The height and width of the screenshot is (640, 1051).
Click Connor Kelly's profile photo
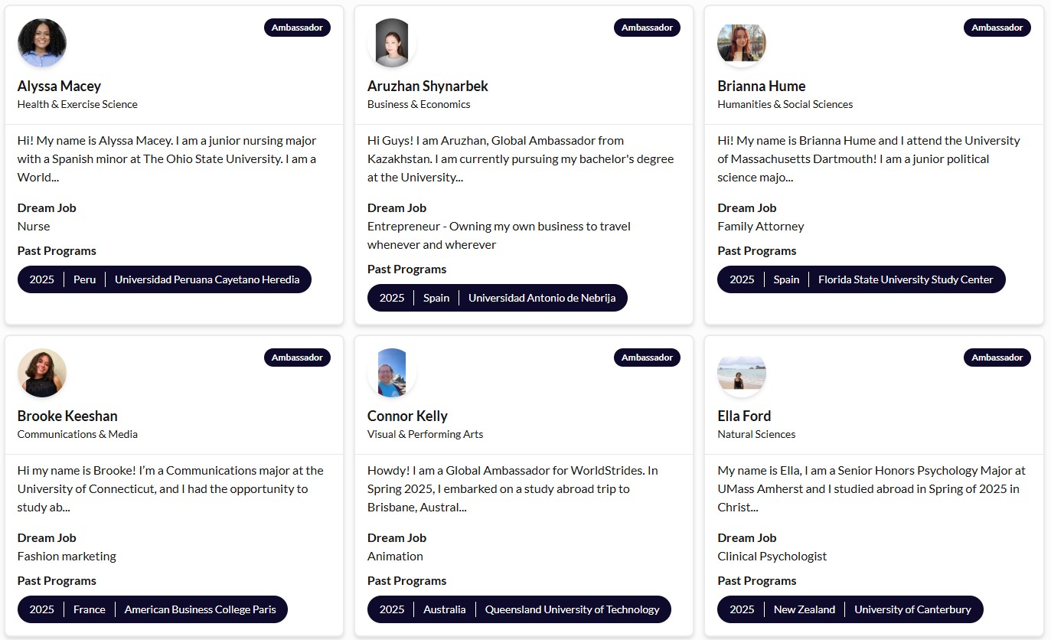(392, 373)
